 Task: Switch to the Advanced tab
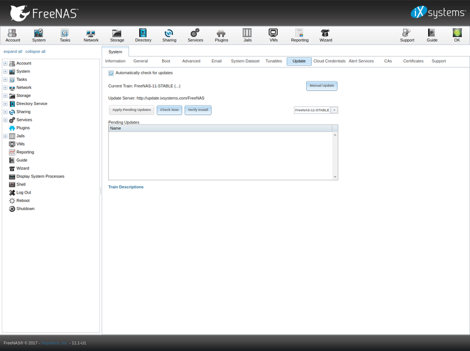pyautogui.click(x=191, y=61)
